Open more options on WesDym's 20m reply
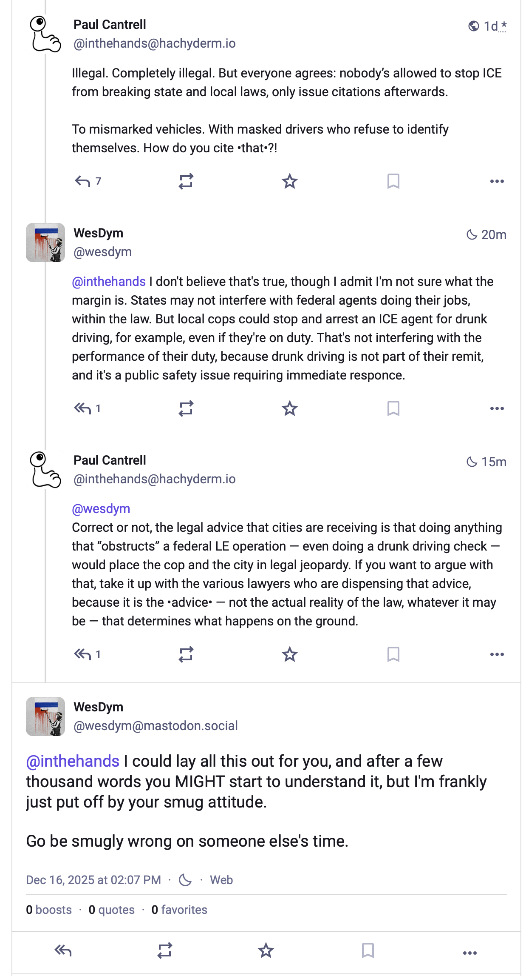 coord(497,409)
